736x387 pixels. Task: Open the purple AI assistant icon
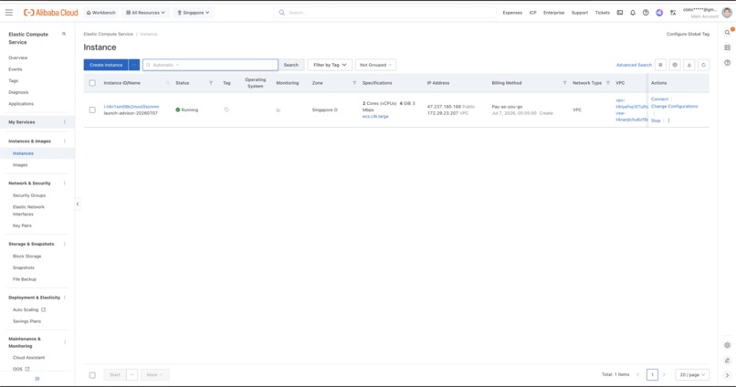click(x=659, y=13)
